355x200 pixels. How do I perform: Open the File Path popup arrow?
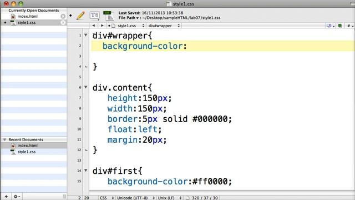(x=138, y=18)
